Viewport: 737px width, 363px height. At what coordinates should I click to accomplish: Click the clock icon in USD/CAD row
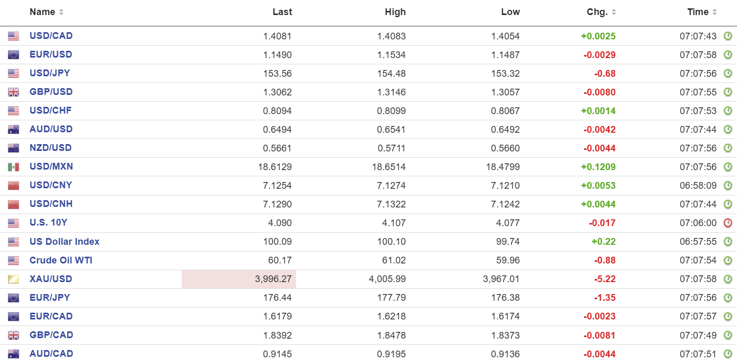[x=728, y=36]
